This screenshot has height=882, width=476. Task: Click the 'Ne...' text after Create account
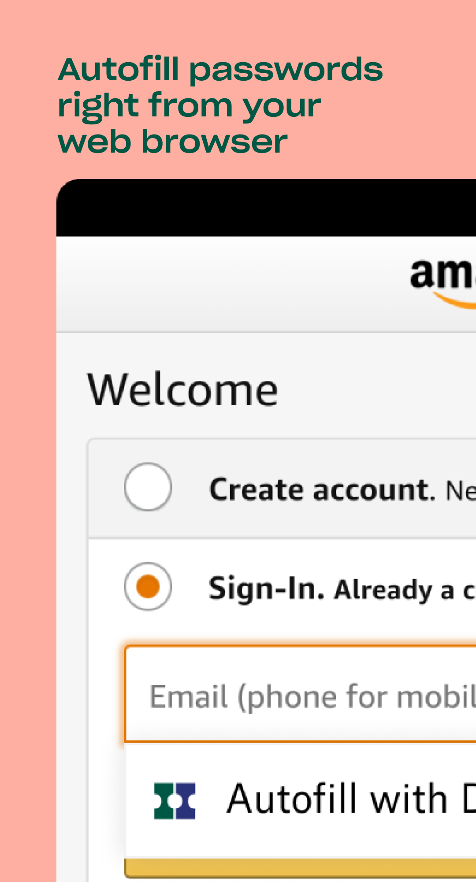[461, 491]
